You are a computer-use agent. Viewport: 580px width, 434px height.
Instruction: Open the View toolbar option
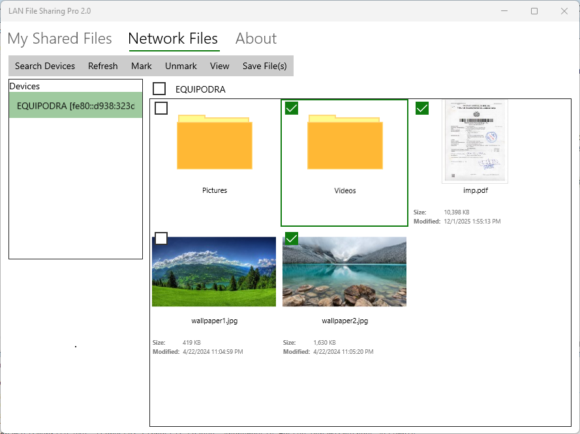click(219, 66)
